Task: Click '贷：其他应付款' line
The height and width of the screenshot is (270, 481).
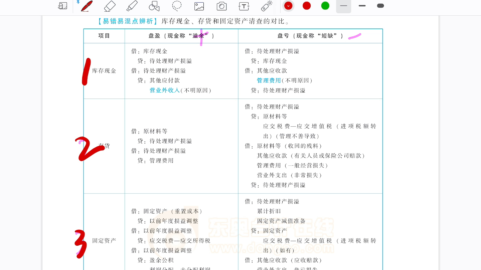Action: pos(159,80)
